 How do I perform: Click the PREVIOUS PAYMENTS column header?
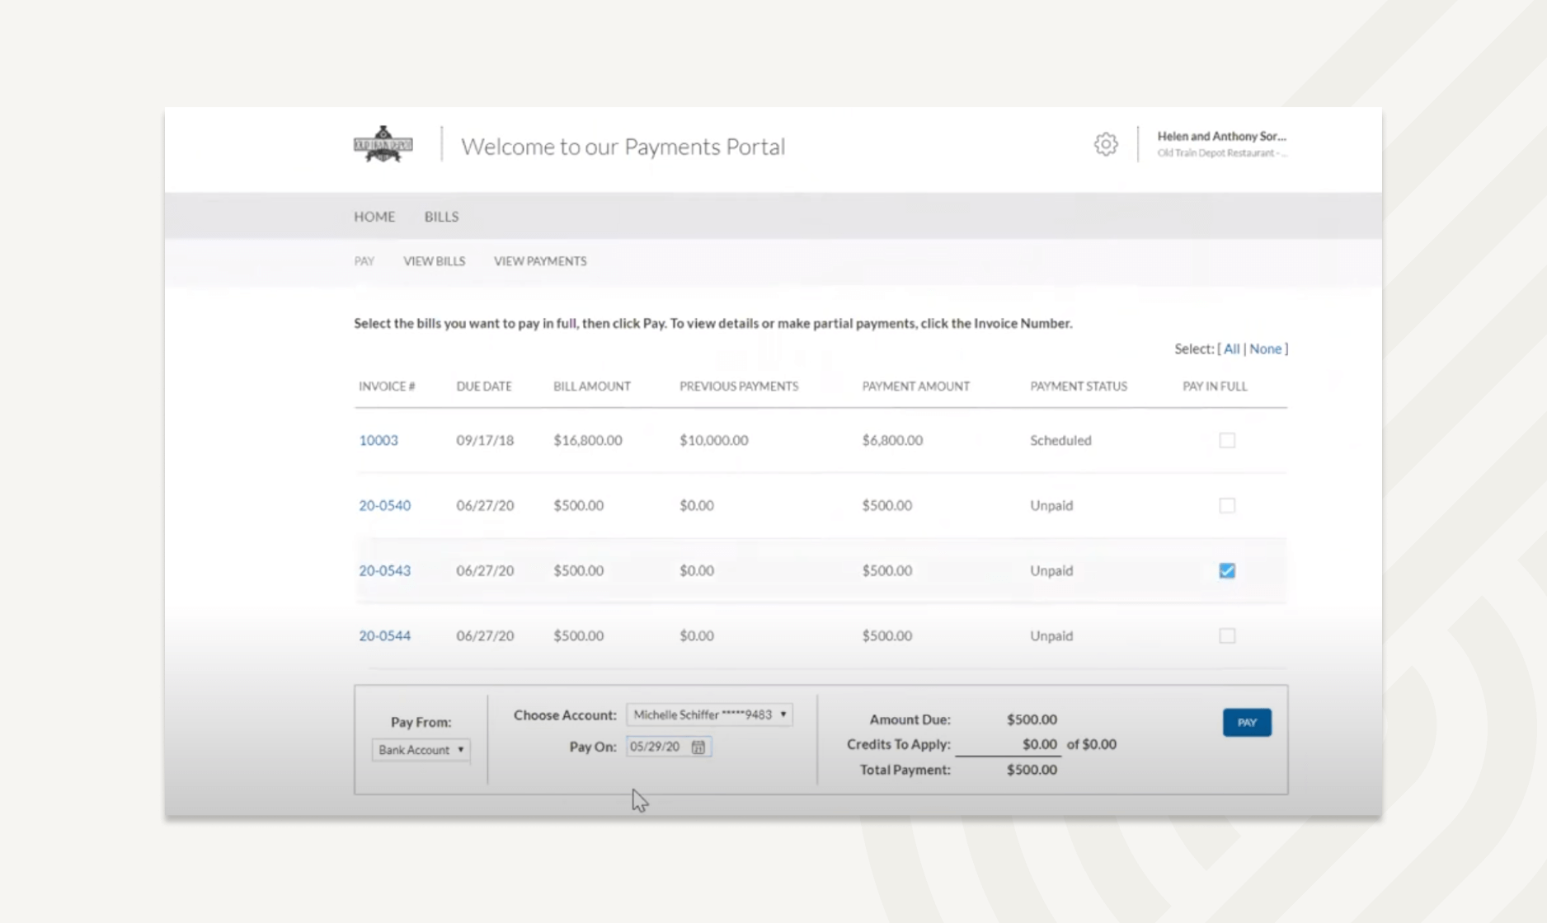pos(739,387)
